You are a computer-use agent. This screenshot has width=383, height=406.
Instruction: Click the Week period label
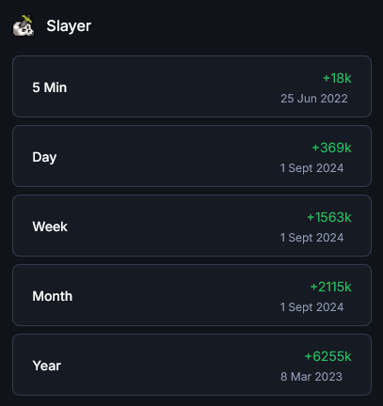click(x=50, y=226)
